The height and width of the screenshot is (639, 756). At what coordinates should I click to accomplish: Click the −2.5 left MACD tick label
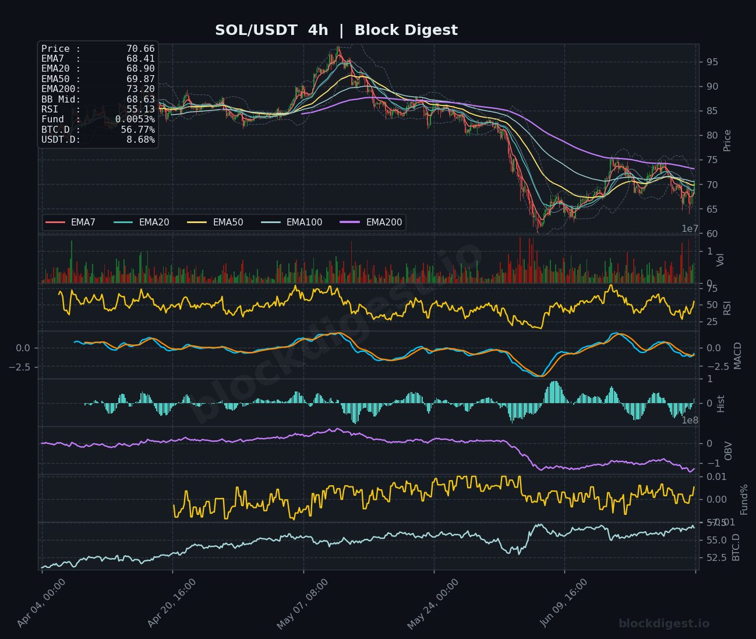click(19, 367)
